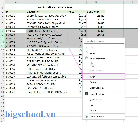The height and width of the screenshot is (122, 138).
Task: Click price cell $1,711
Action: tap(77, 16)
